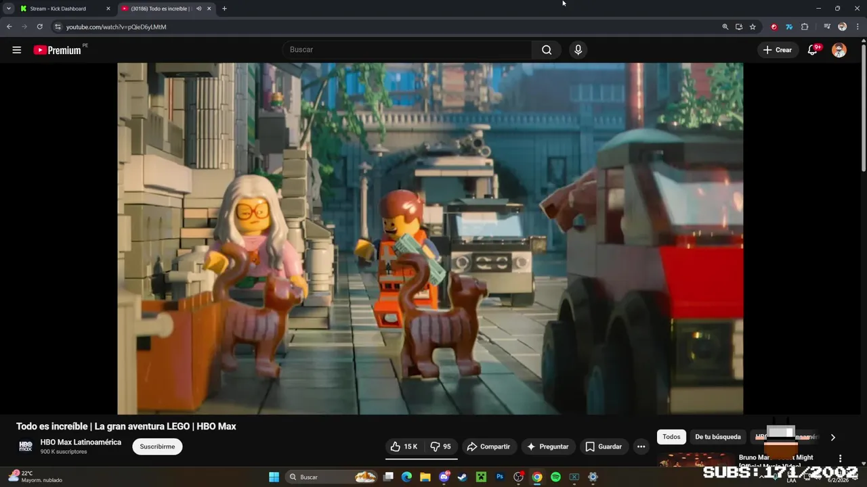Reload the current page

tap(40, 27)
